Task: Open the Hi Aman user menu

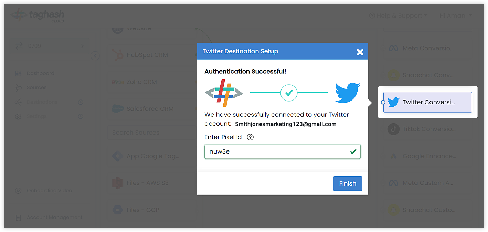Action: (456, 16)
